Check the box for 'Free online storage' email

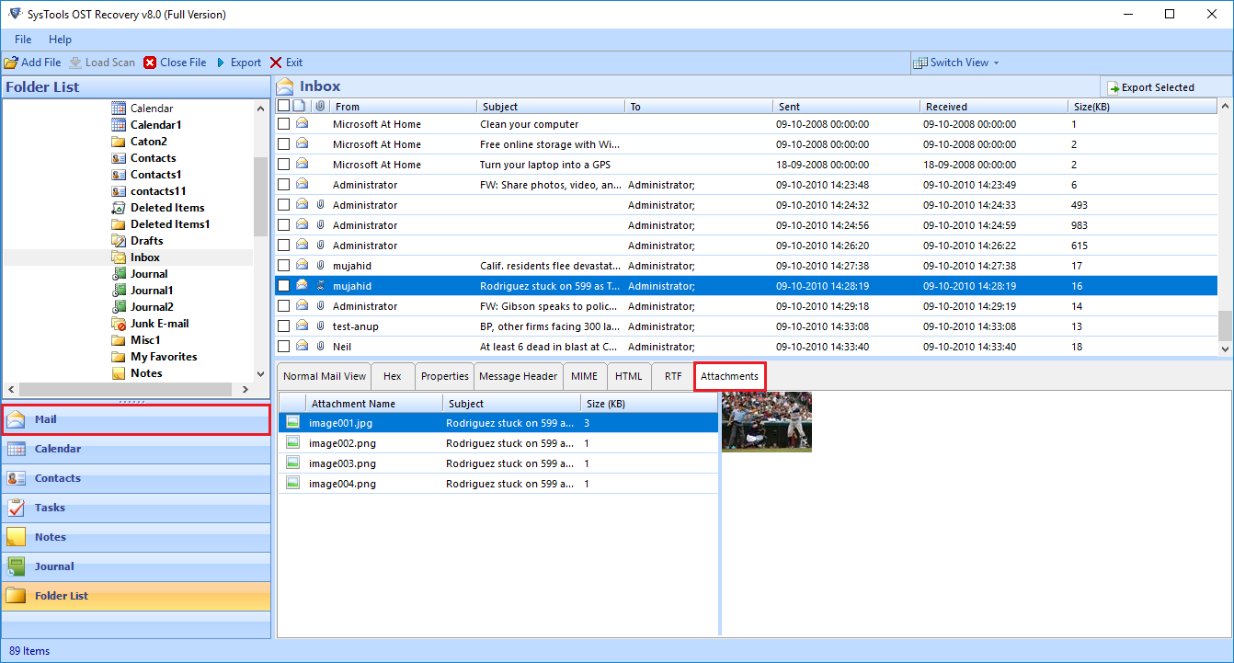pos(283,144)
